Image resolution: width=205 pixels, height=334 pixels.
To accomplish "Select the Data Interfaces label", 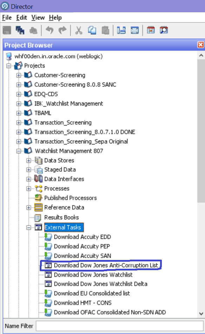I will (x=64, y=179).
